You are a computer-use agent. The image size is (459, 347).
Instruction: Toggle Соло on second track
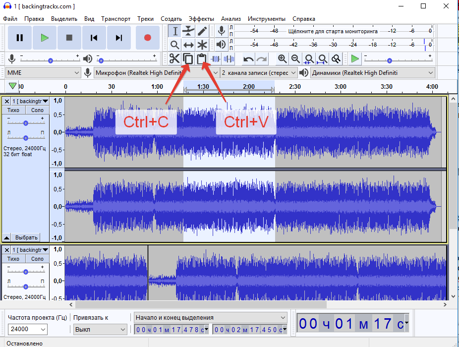coord(37,259)
